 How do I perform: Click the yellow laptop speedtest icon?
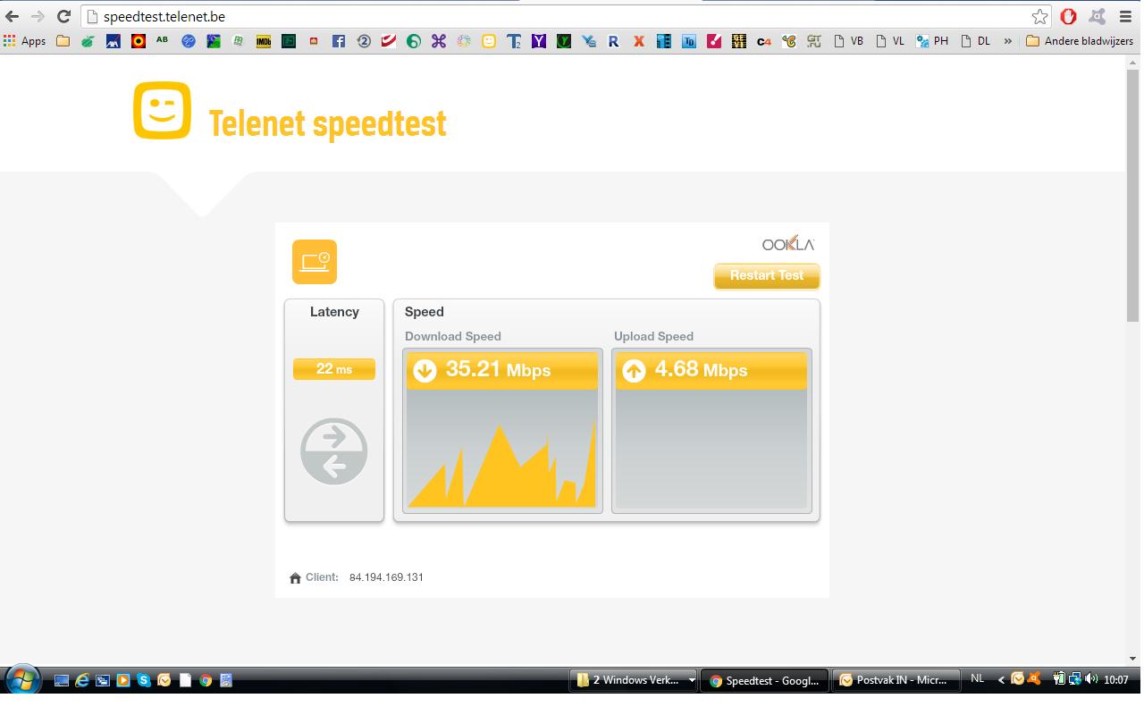315,262
